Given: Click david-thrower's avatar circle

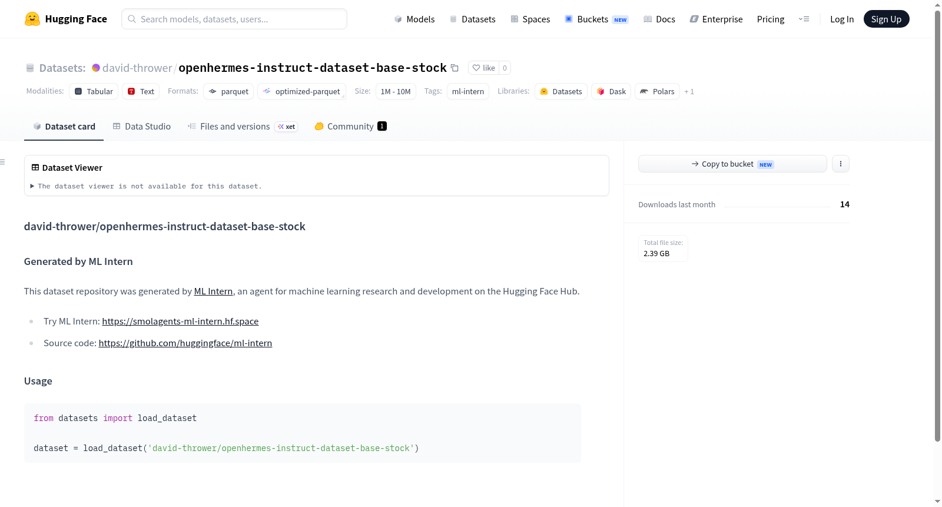Looking at the screenshot, I should [x=96, y=68].
